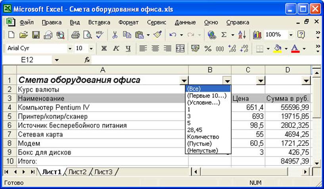Open the font size 10 dropdown
The image size is (324, 189).
(x=91, y=49)
